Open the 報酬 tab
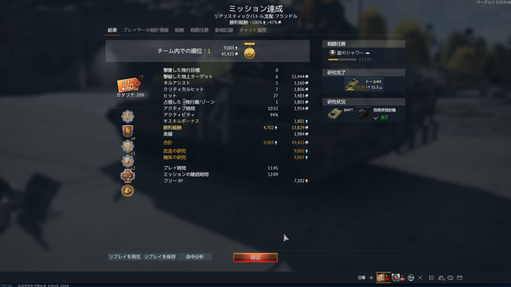 pos(179,30)
